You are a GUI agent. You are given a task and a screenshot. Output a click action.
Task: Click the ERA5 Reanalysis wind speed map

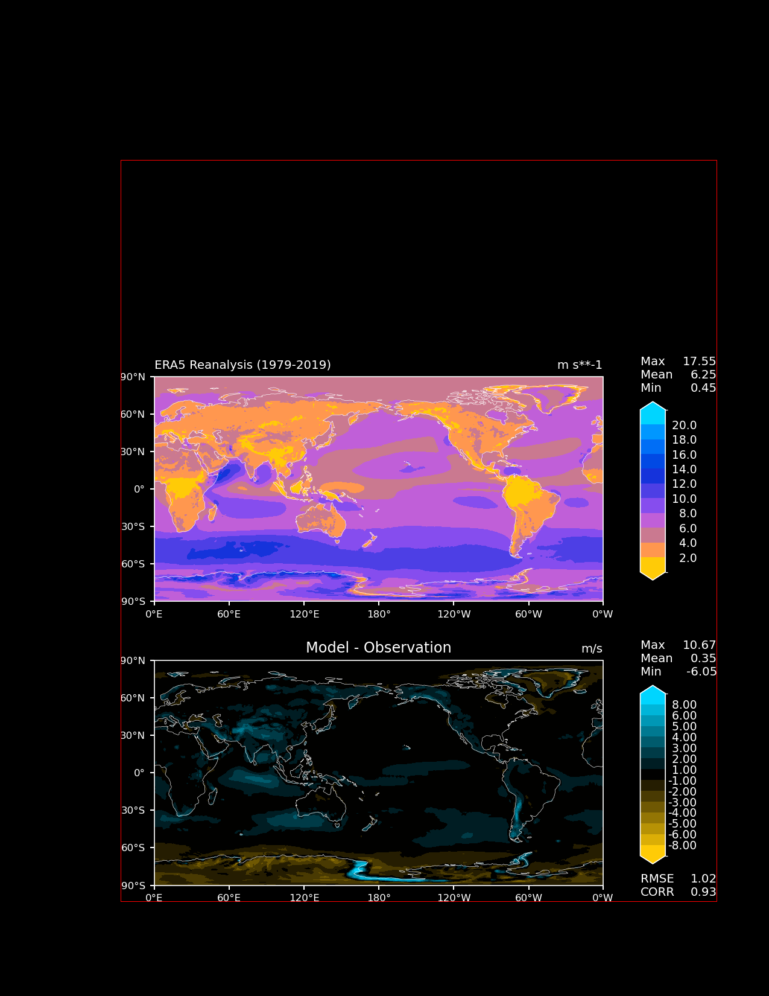(379, 489)
